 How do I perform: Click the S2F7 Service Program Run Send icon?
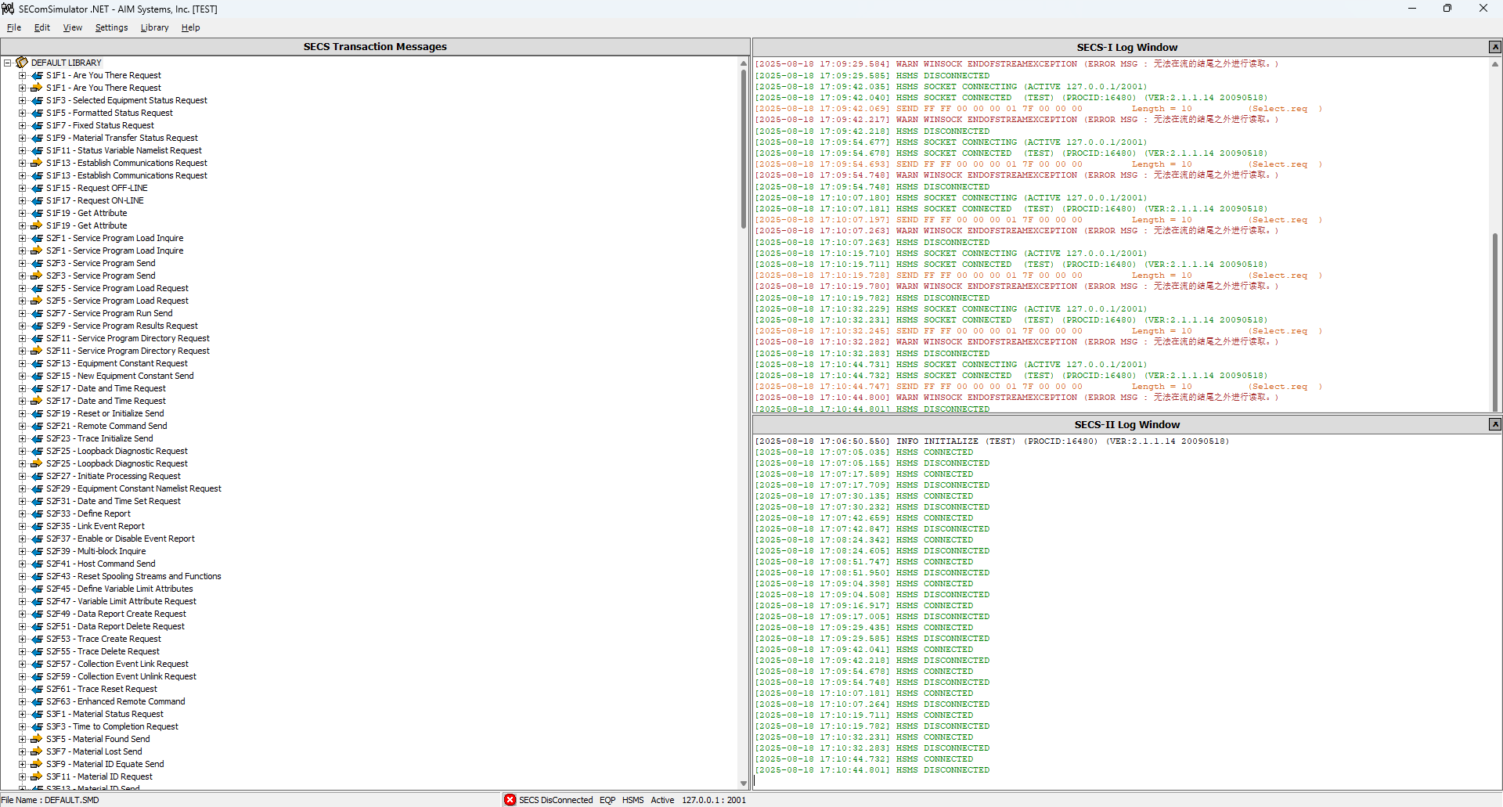[36, 313]
